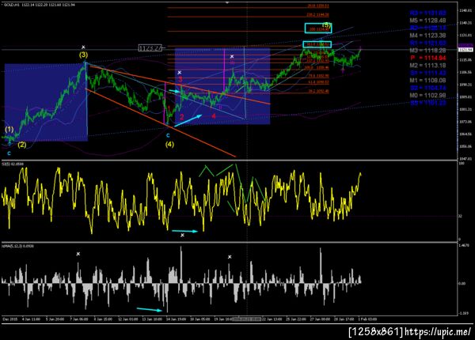Click the gray crosshair date tag on time axis
Viewport: 475px width, 340px height.
point(246,319)
